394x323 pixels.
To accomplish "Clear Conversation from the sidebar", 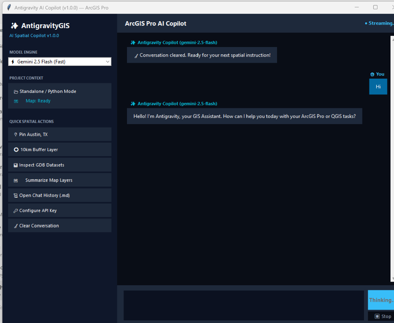I will coord(60,225).
